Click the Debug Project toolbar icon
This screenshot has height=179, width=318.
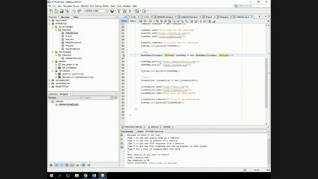(137, 11)
